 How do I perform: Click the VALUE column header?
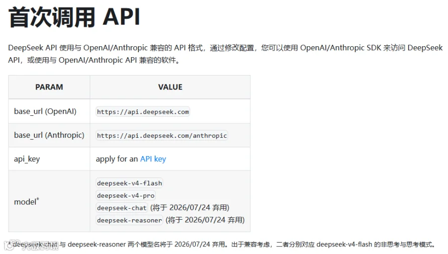point(170,87)
